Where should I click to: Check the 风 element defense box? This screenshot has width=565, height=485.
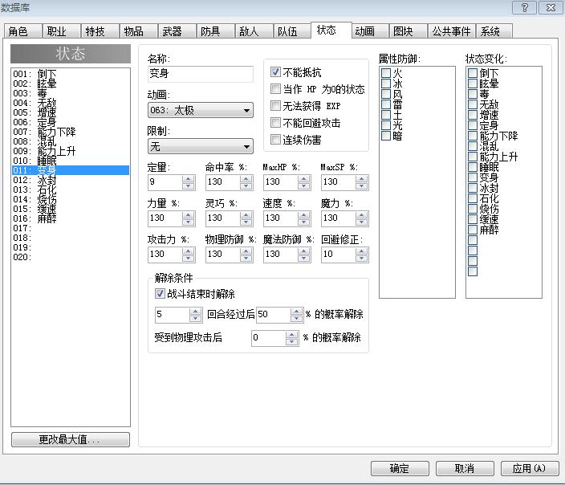[386, 94]
